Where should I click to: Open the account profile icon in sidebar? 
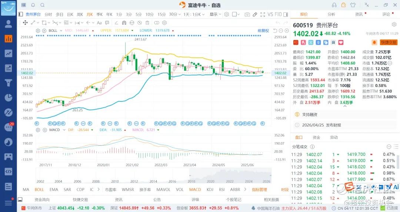click(x=9, y=24)
